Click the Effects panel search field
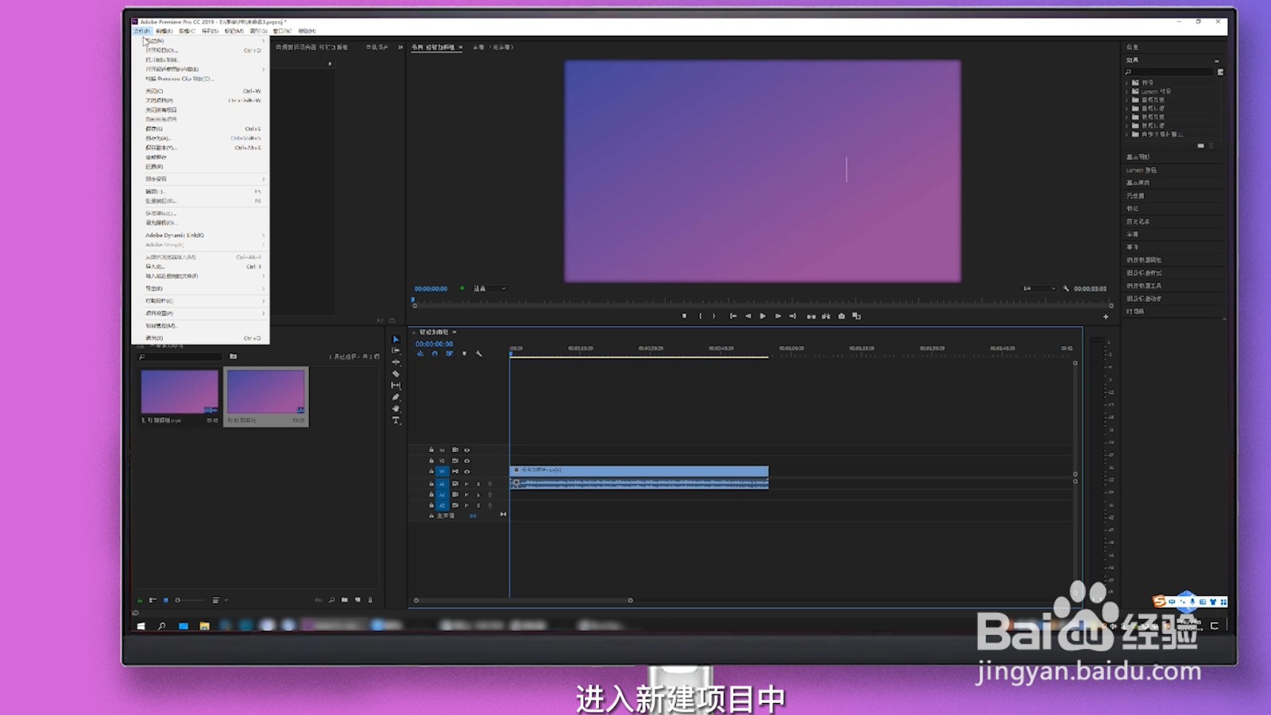The image size is (1271, 715). click(1169, 72)
